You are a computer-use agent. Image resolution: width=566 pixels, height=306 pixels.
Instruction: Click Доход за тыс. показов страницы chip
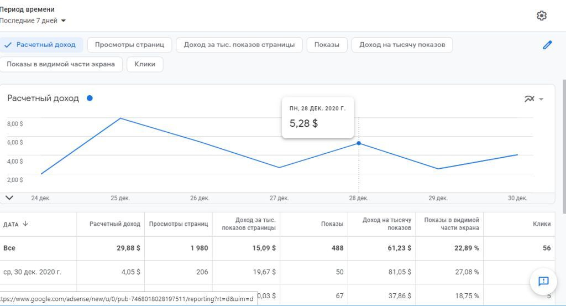(239, 45)
